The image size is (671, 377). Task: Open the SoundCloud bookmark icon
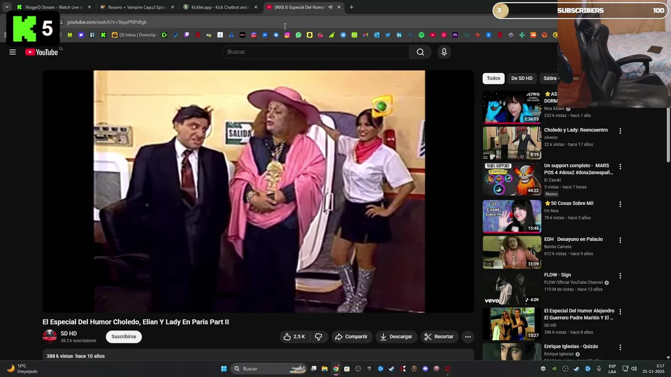(533, 35)
